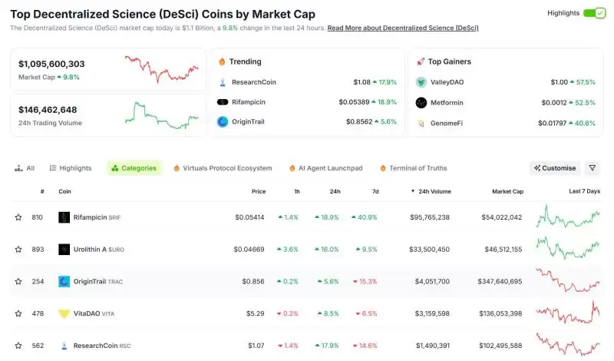Click the ValleyDAO icon in Top Gainers
This screenshot has width=614, height=361.
421,82
